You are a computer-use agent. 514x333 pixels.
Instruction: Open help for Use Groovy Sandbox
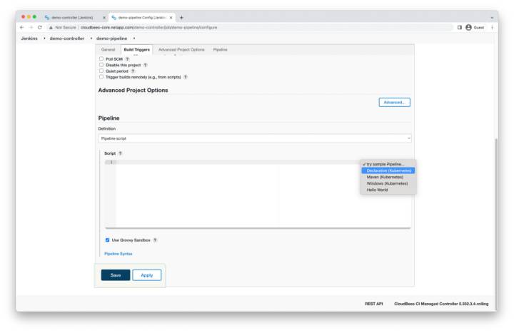(155, 240)
